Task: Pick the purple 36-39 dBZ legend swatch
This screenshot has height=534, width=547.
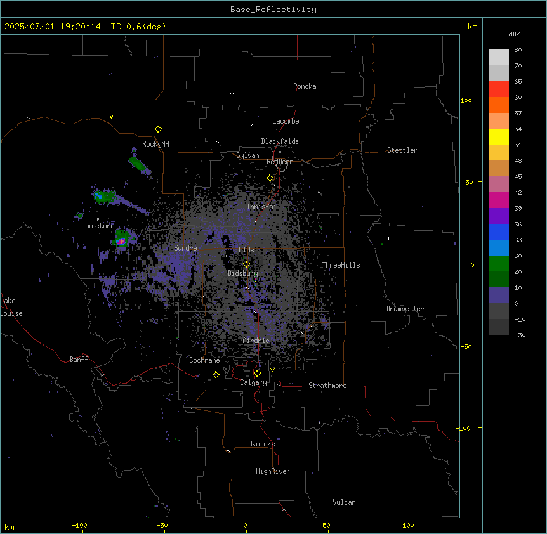Action: point(499,216)
